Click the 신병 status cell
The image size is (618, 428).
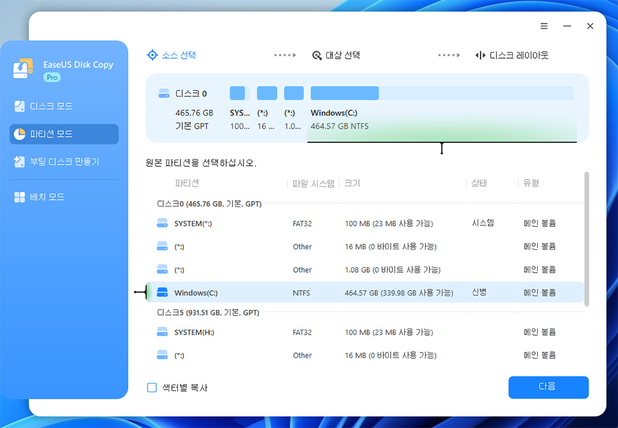tap(480, 293)
